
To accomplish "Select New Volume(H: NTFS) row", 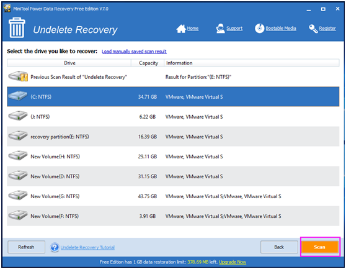I will (173, 157).
